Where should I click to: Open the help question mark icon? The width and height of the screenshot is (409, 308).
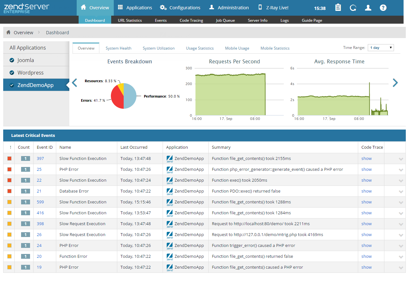coord(383,8)
